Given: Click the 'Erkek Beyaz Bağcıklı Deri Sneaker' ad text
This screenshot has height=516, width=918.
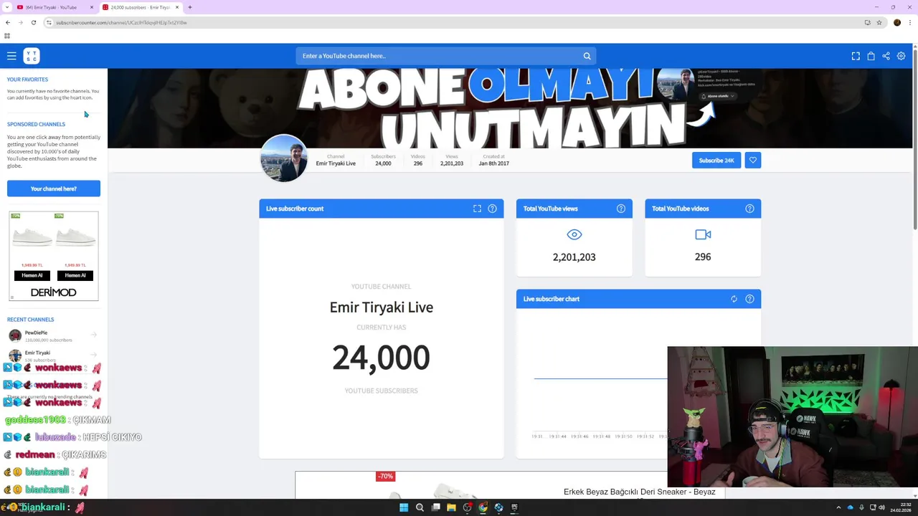Looking at the screenshot, I should click(x=639, y=492).
